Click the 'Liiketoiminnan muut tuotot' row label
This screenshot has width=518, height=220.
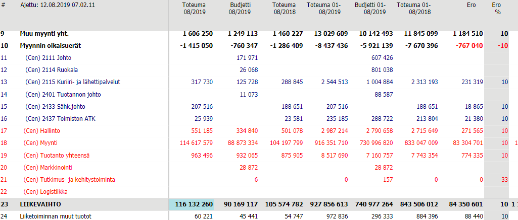[56, 216]
